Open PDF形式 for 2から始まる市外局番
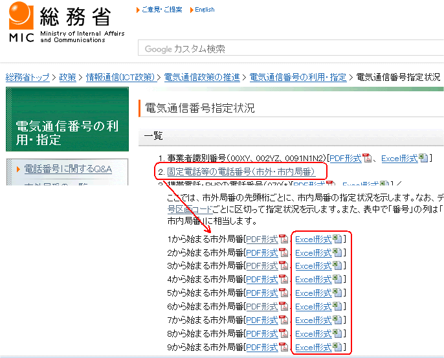 click(x=262, y=252)
